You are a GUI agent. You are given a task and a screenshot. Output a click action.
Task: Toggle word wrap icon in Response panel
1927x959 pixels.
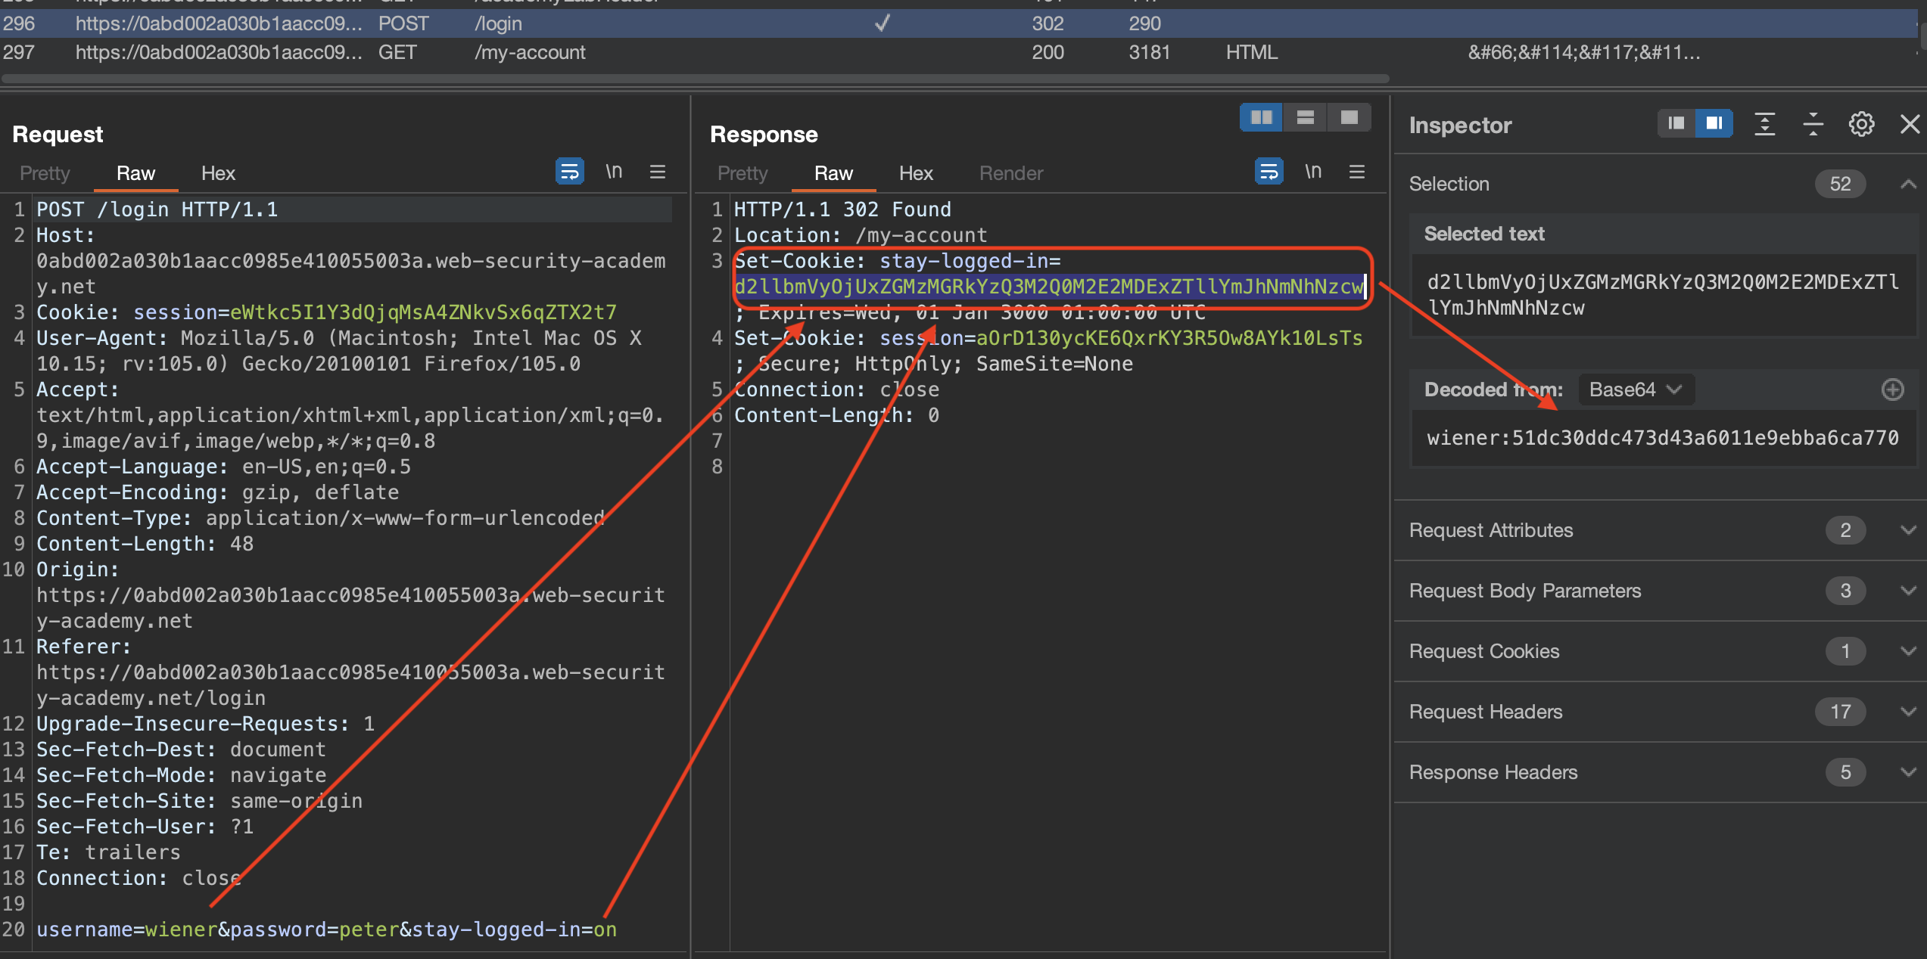pos(1269,172)
